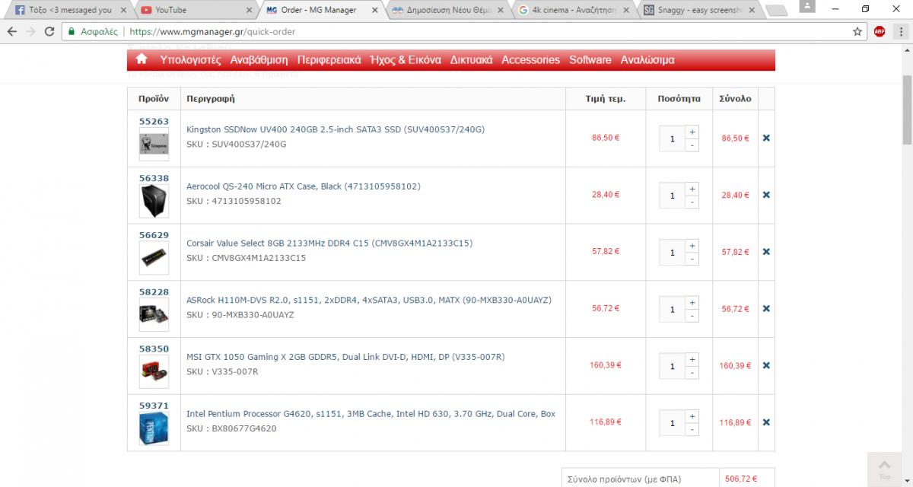Click the home icon in red navigation bar
Screen dimensions: 913x487
141,59
